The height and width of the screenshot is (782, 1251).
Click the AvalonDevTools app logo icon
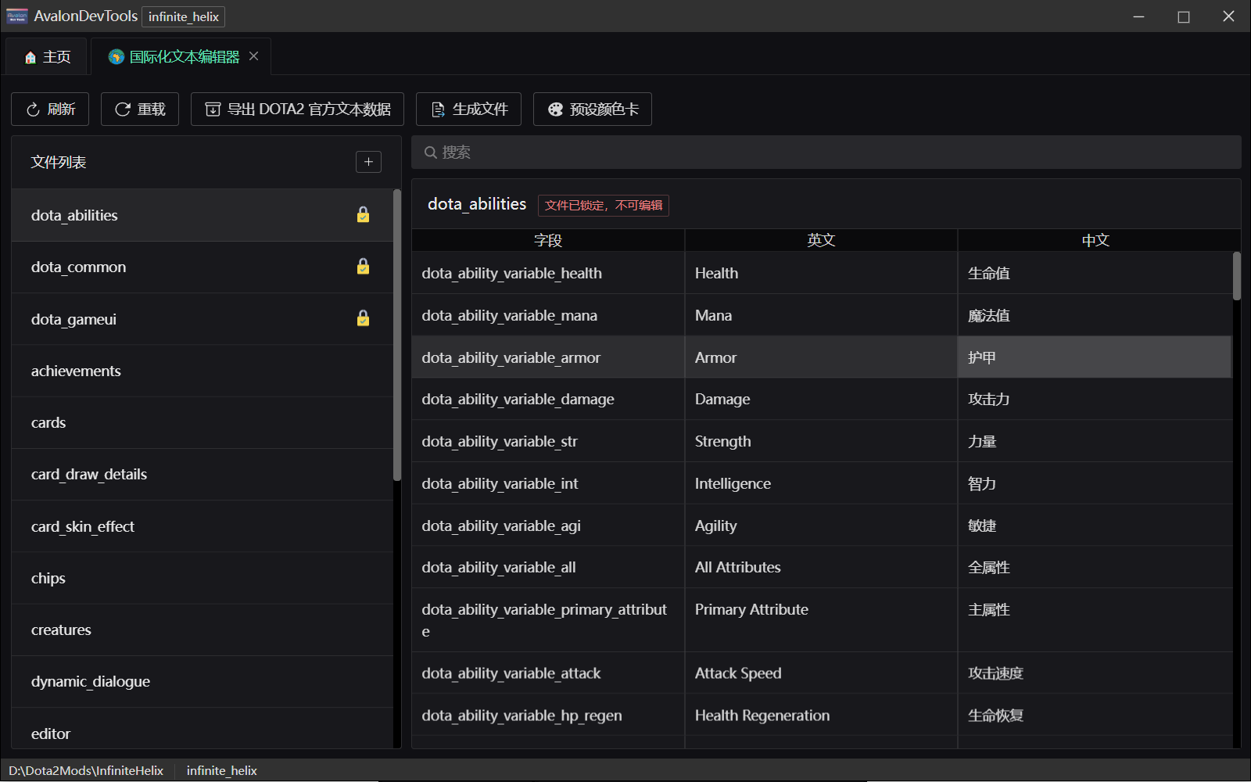point(17,16)
